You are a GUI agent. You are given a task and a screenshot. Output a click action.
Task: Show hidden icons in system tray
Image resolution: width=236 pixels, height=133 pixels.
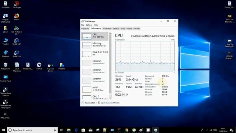207,130
